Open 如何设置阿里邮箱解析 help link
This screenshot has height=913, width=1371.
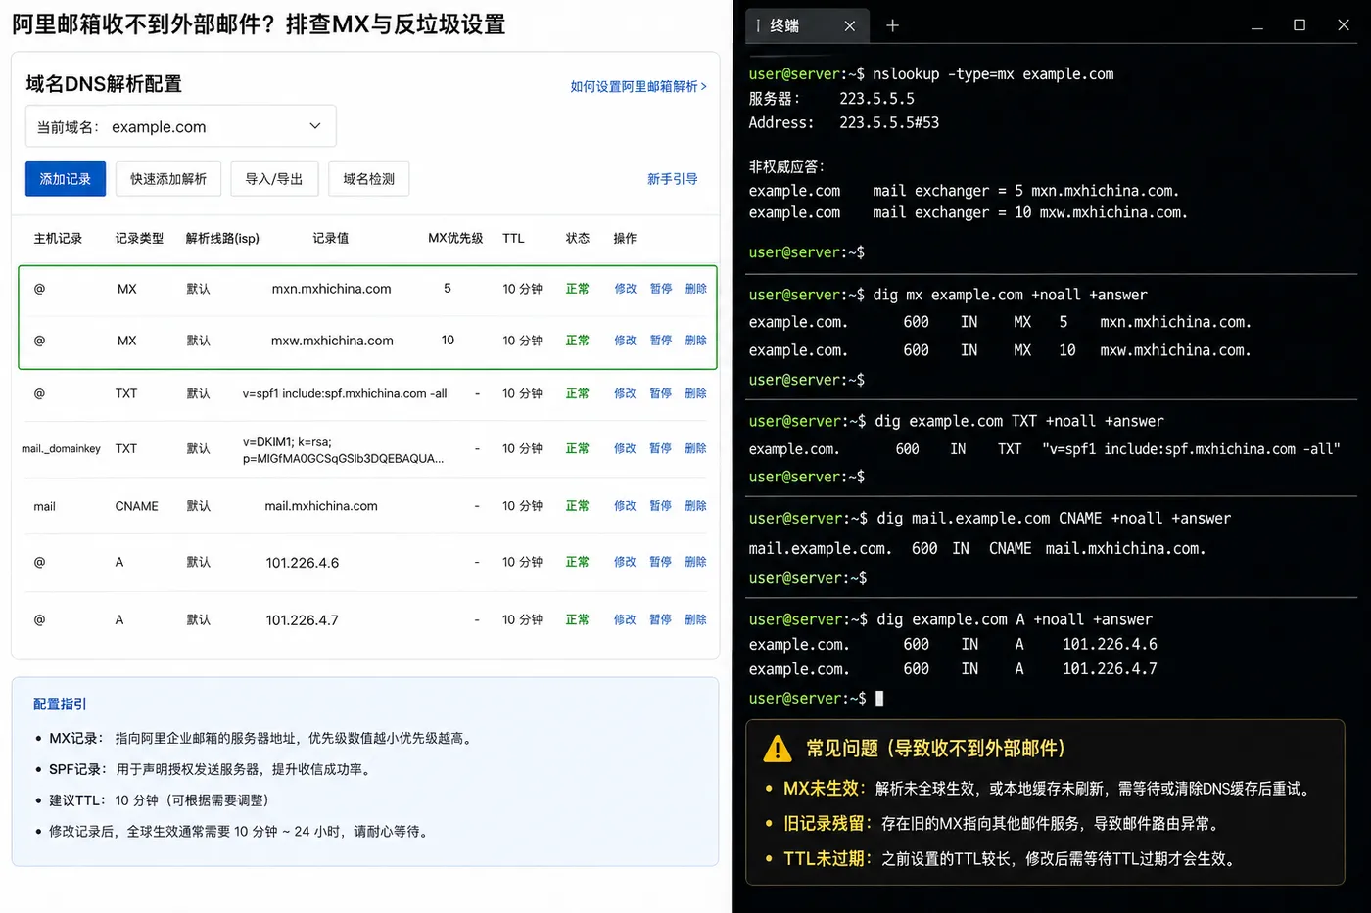point(638,86)
